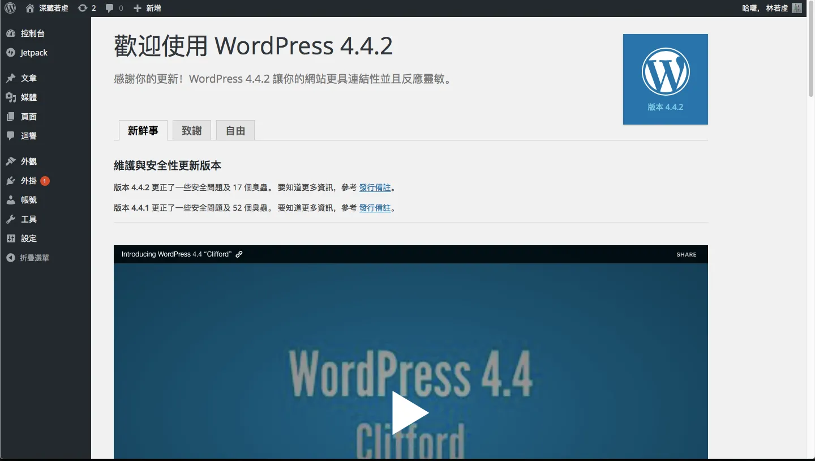Click the home icon beside 深藏若虛
Screen dimensions: 815x461
(30, 8)
